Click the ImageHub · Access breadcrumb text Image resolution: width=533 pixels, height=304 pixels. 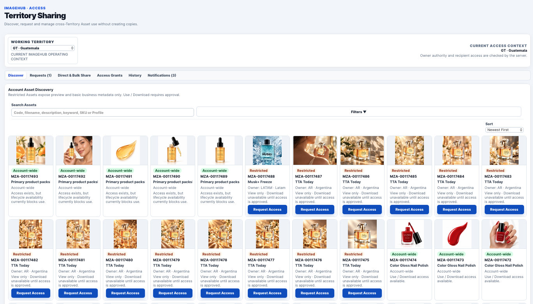coord(25,8)
